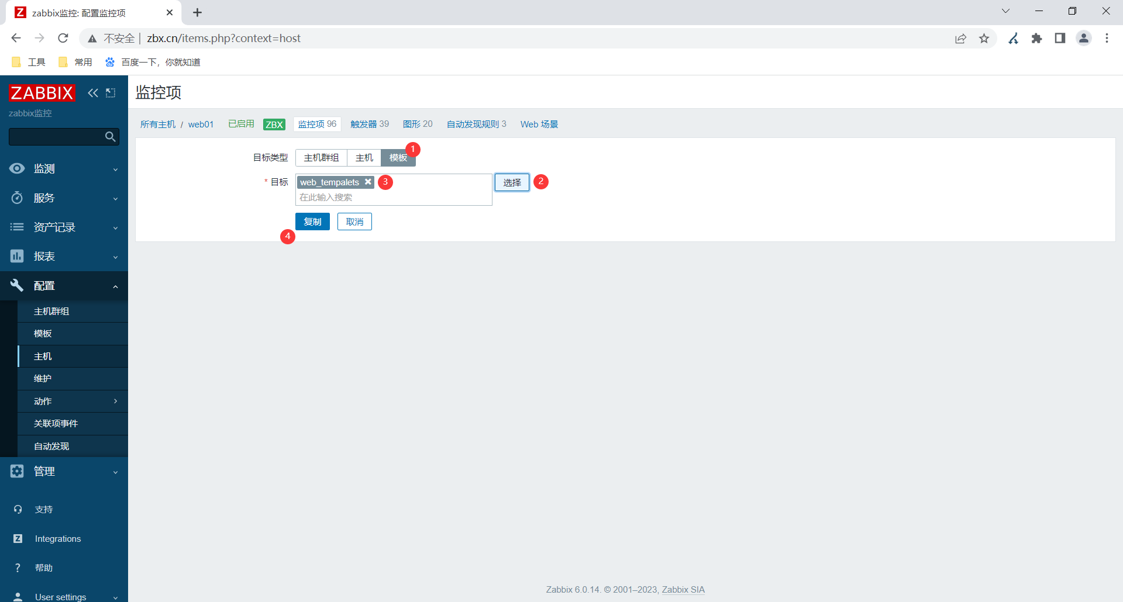Reload the page
Screen dimensions: 1123x602
coord(63,38)
